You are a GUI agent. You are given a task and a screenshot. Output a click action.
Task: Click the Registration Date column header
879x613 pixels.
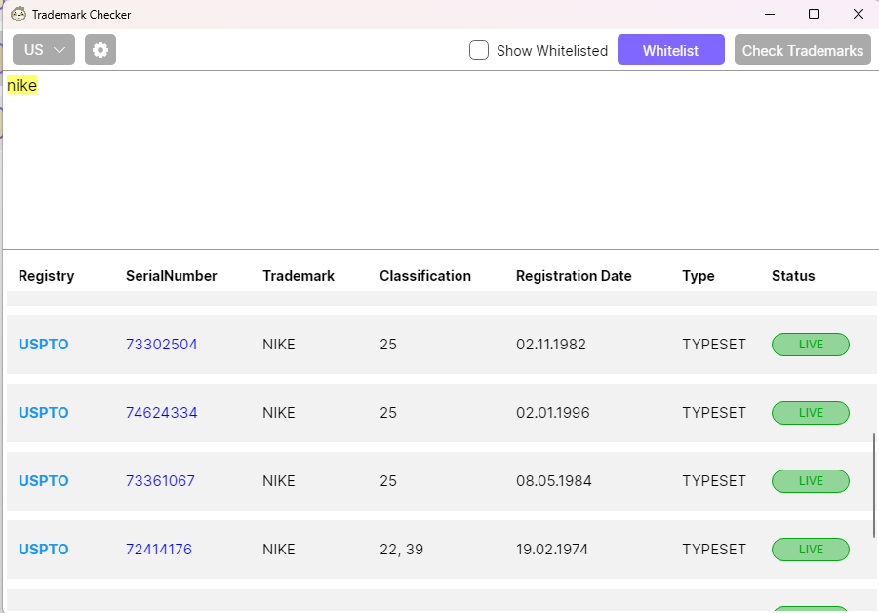point(574,276)
